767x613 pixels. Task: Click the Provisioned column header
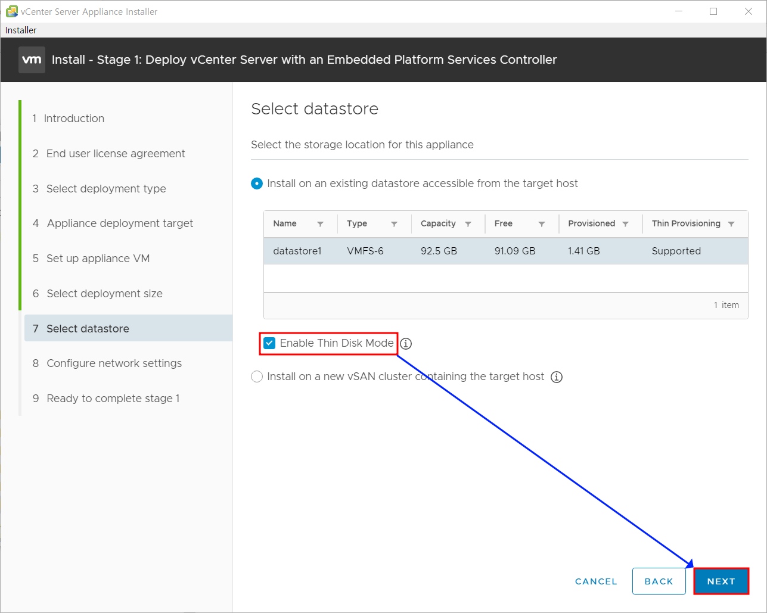tap(592, 224)
